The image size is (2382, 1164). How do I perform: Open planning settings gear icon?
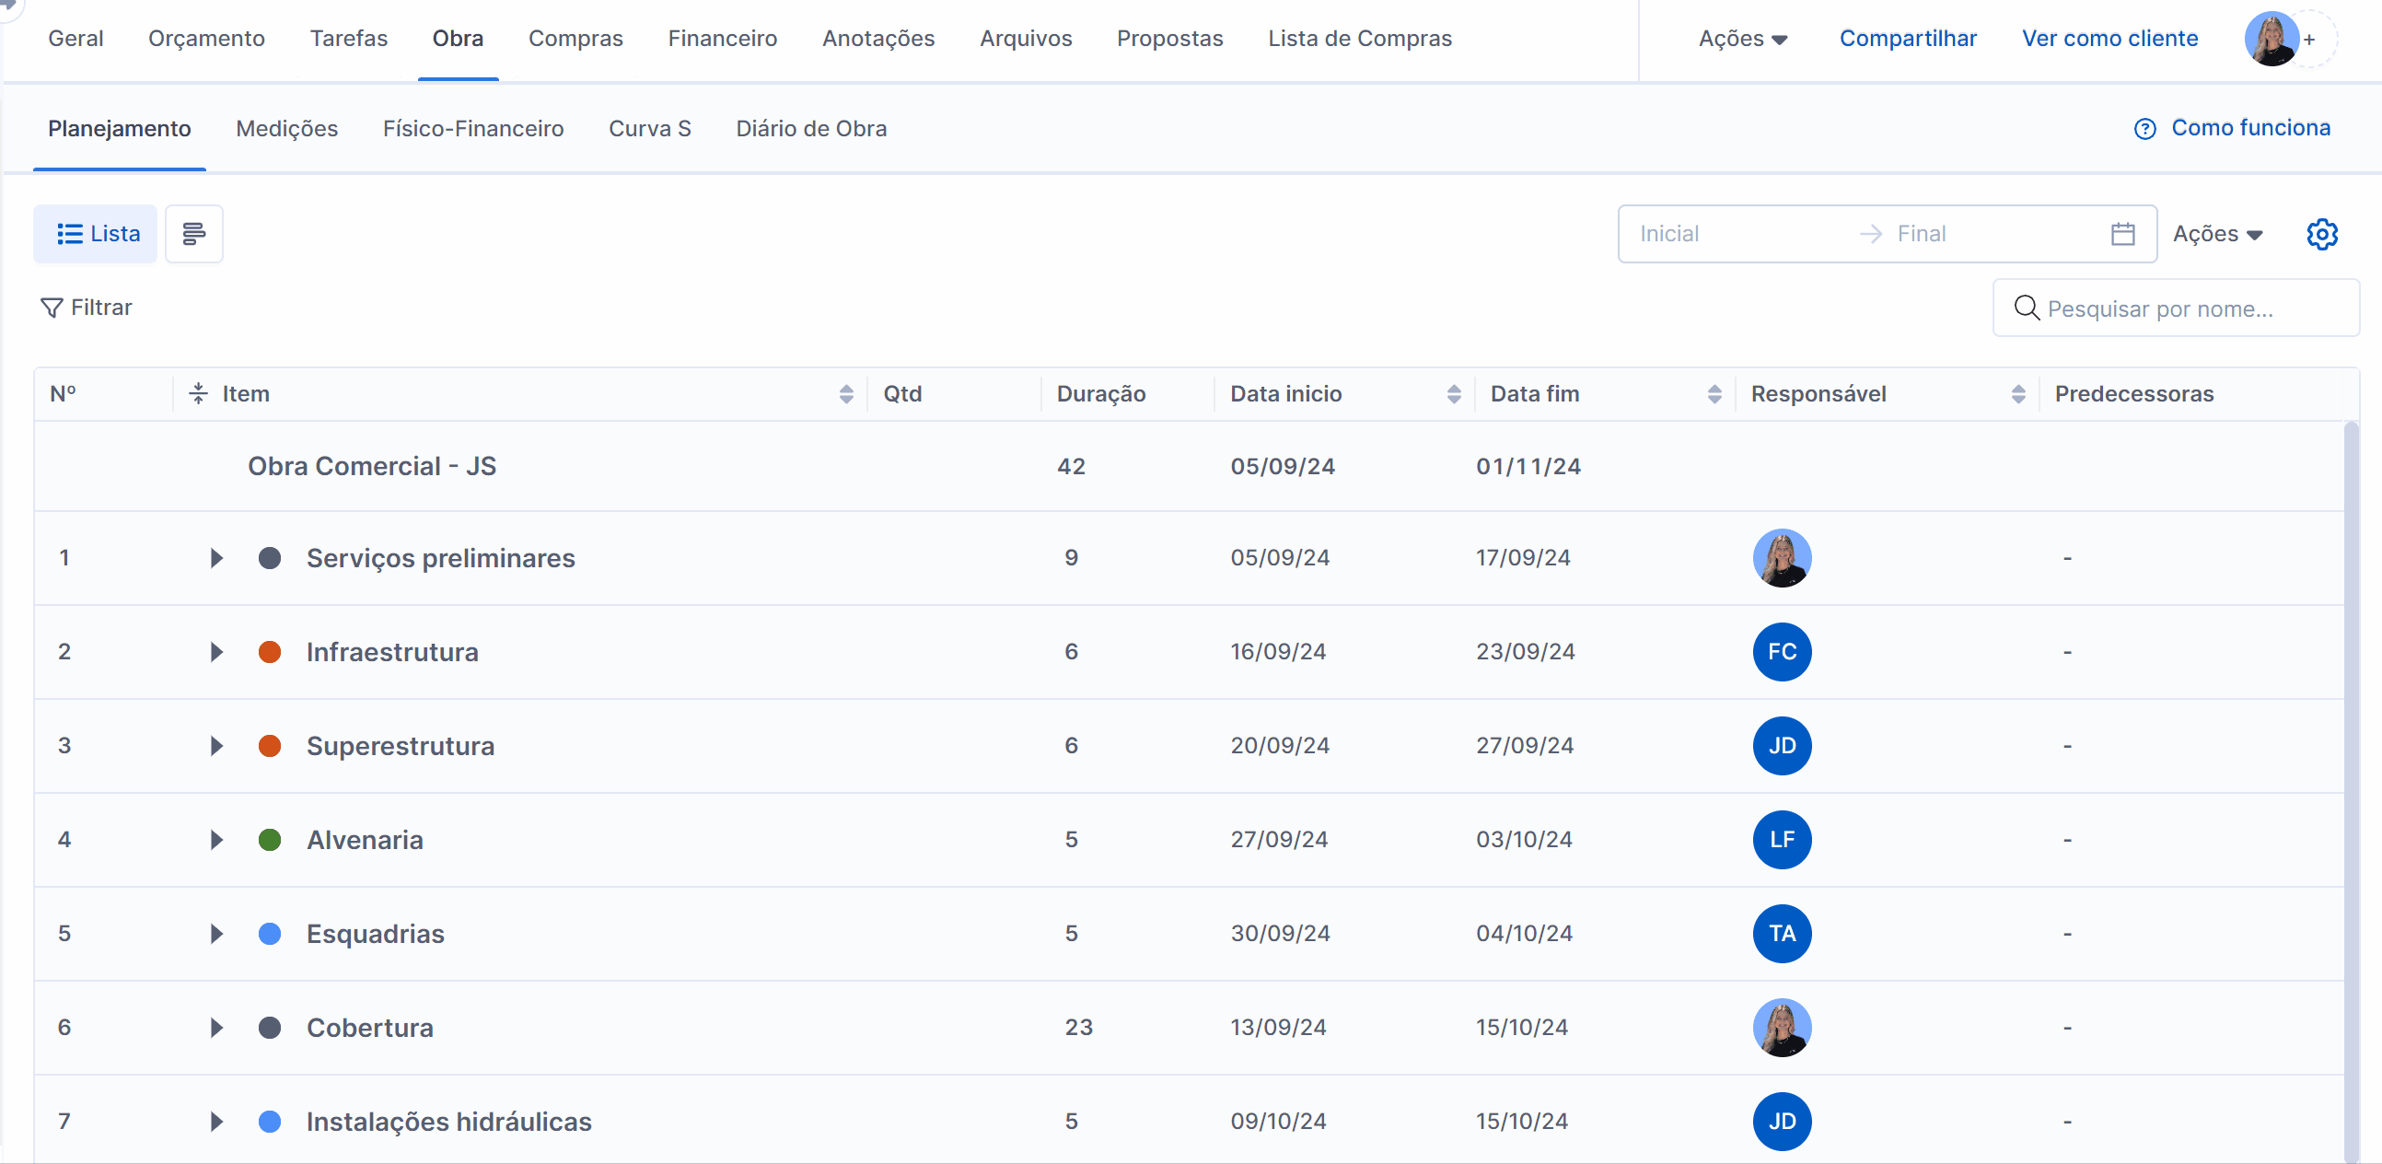tap(2321, 234)
